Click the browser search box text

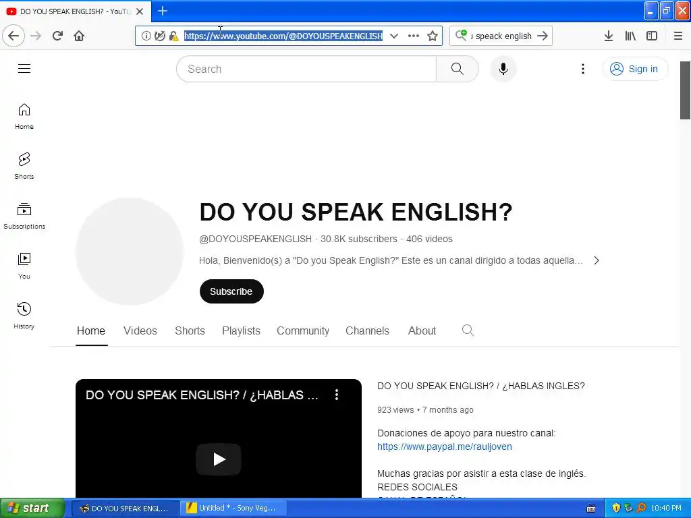501,36
